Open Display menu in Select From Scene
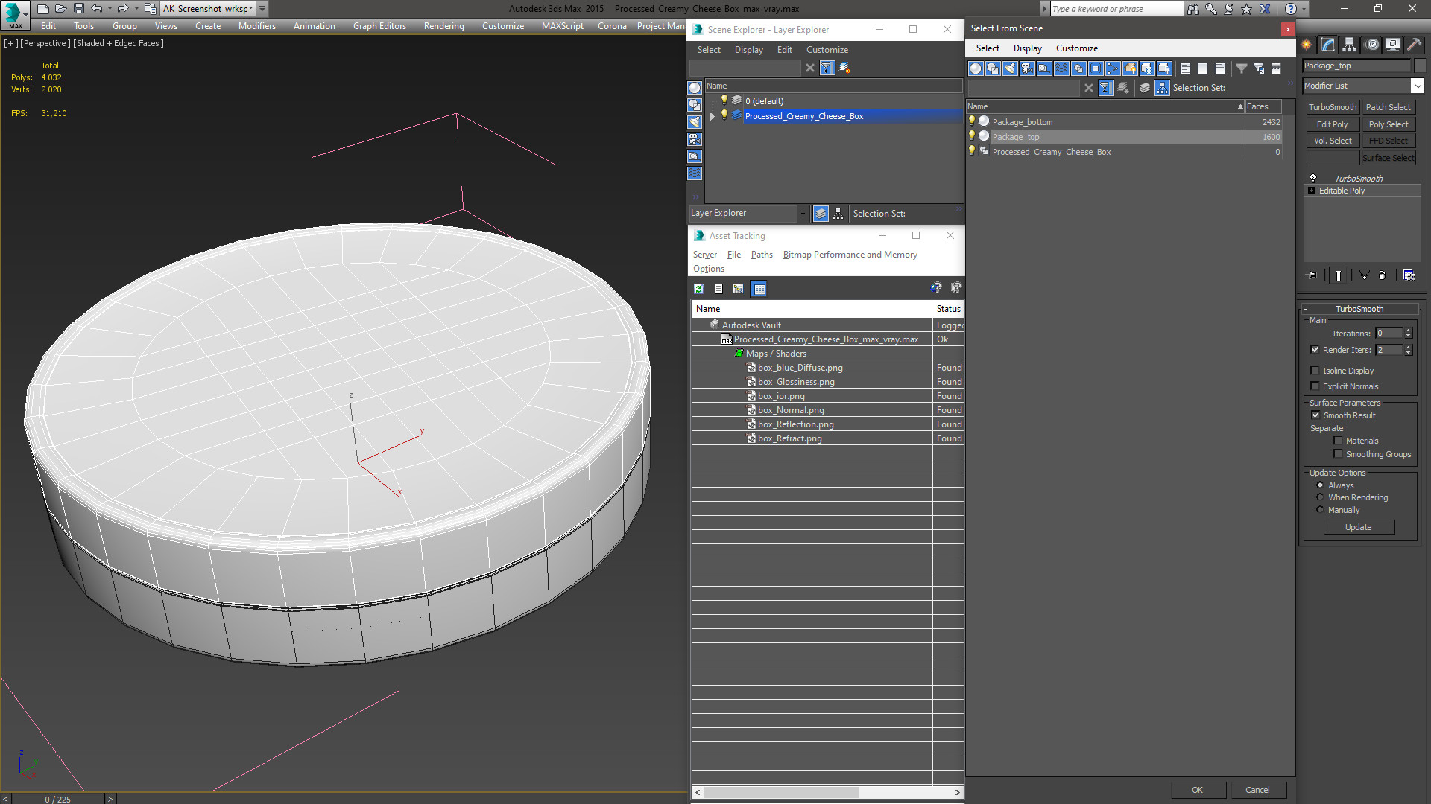1431x804 pixels. pos(1027,48)
